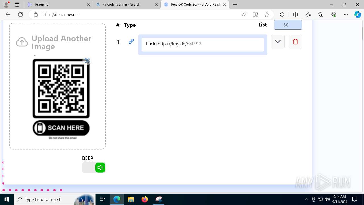Toggle the BEEP sound switch
364x205 pixels.
tap(94, 167)
